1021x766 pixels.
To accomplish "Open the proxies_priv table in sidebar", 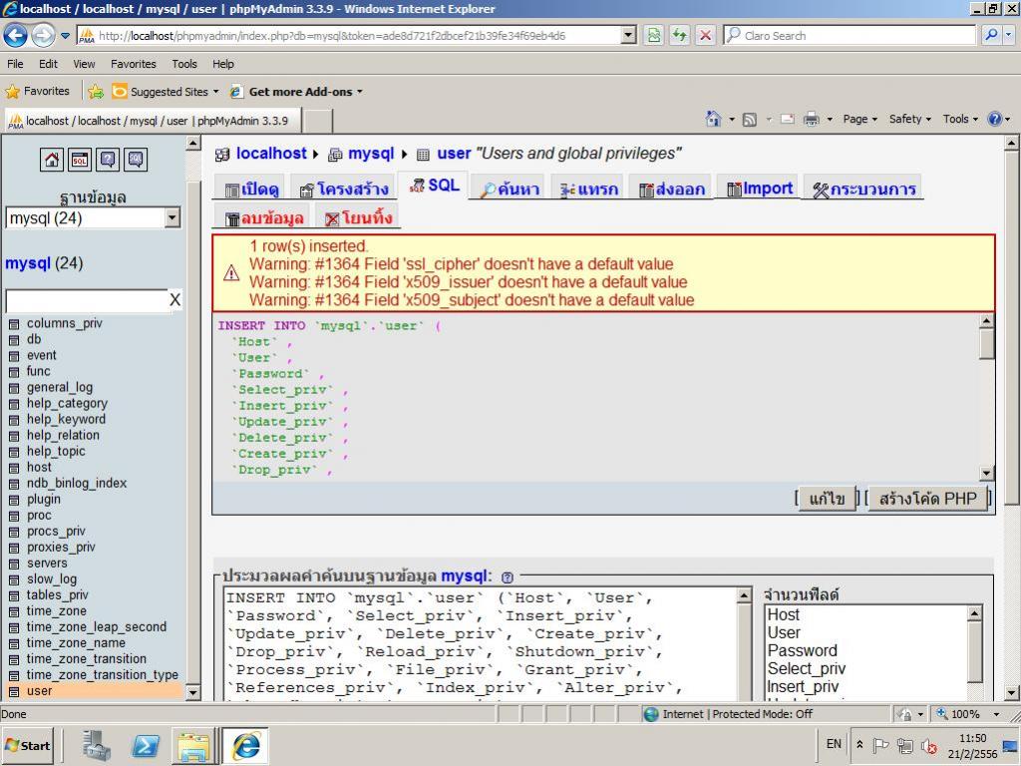I will pos(61,548).
